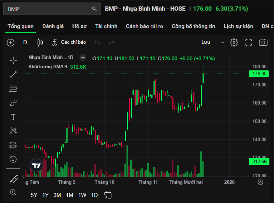Toggle fullscreen chart mode
Viewport: 274px width, 203px height.
248,42
